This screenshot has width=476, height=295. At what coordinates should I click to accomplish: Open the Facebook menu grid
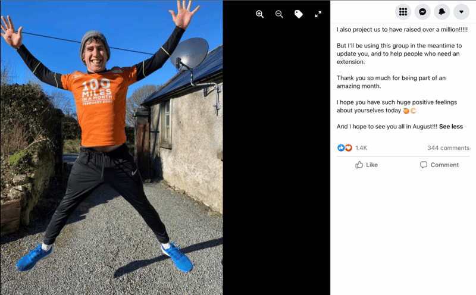(403, 12)
